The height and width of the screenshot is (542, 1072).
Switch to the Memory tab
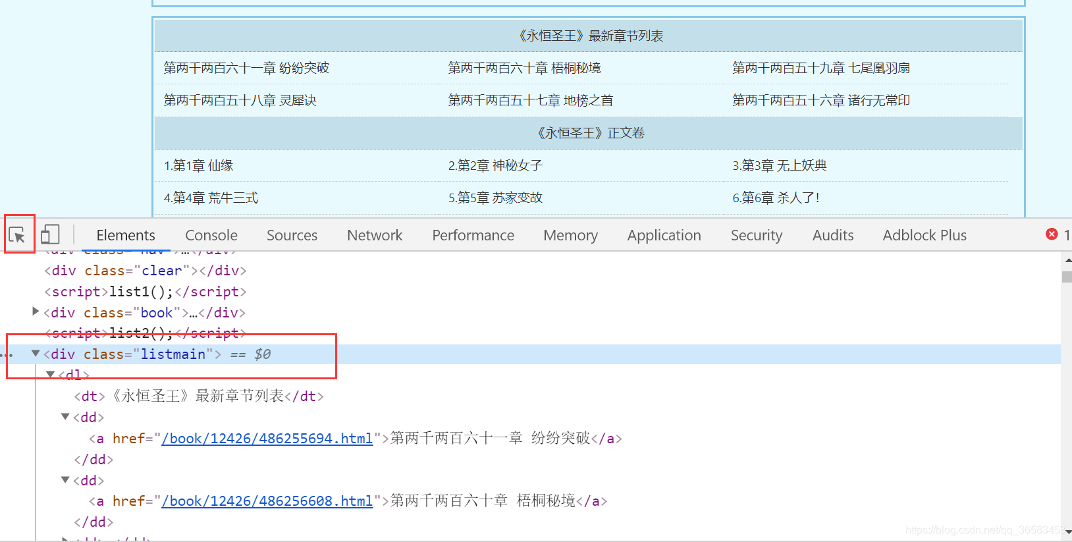click(x=571, y=235)
